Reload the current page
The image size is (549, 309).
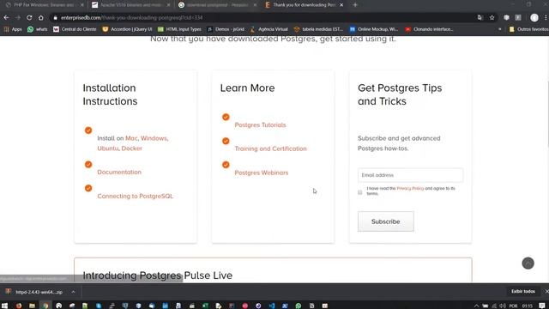pos(29,17)
